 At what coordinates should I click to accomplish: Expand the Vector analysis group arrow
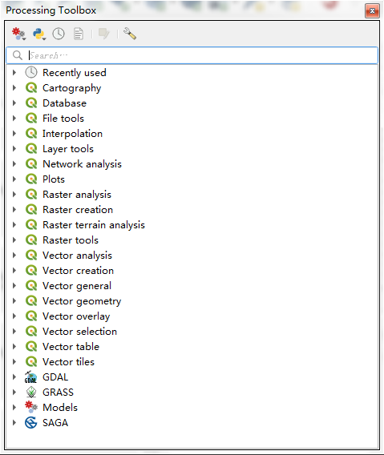(x=14, y=255)
